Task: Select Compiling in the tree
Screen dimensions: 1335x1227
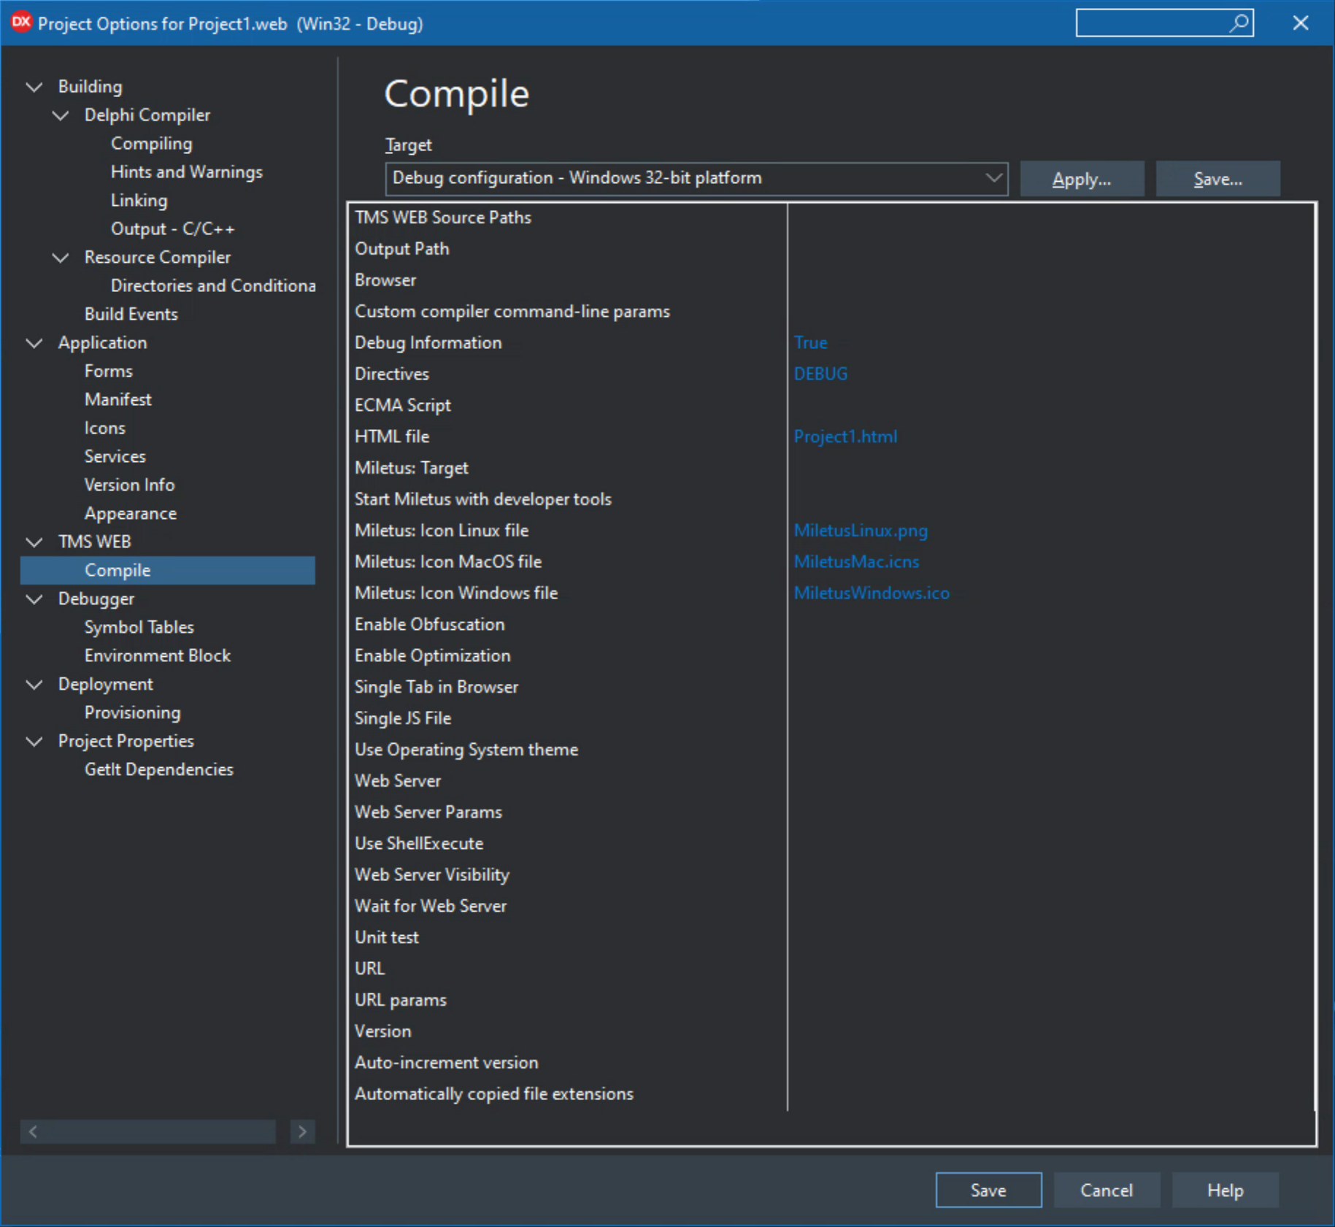Action: pos(152,144)
